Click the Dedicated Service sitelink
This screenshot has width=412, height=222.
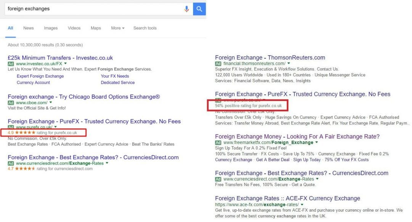point(117,82)
